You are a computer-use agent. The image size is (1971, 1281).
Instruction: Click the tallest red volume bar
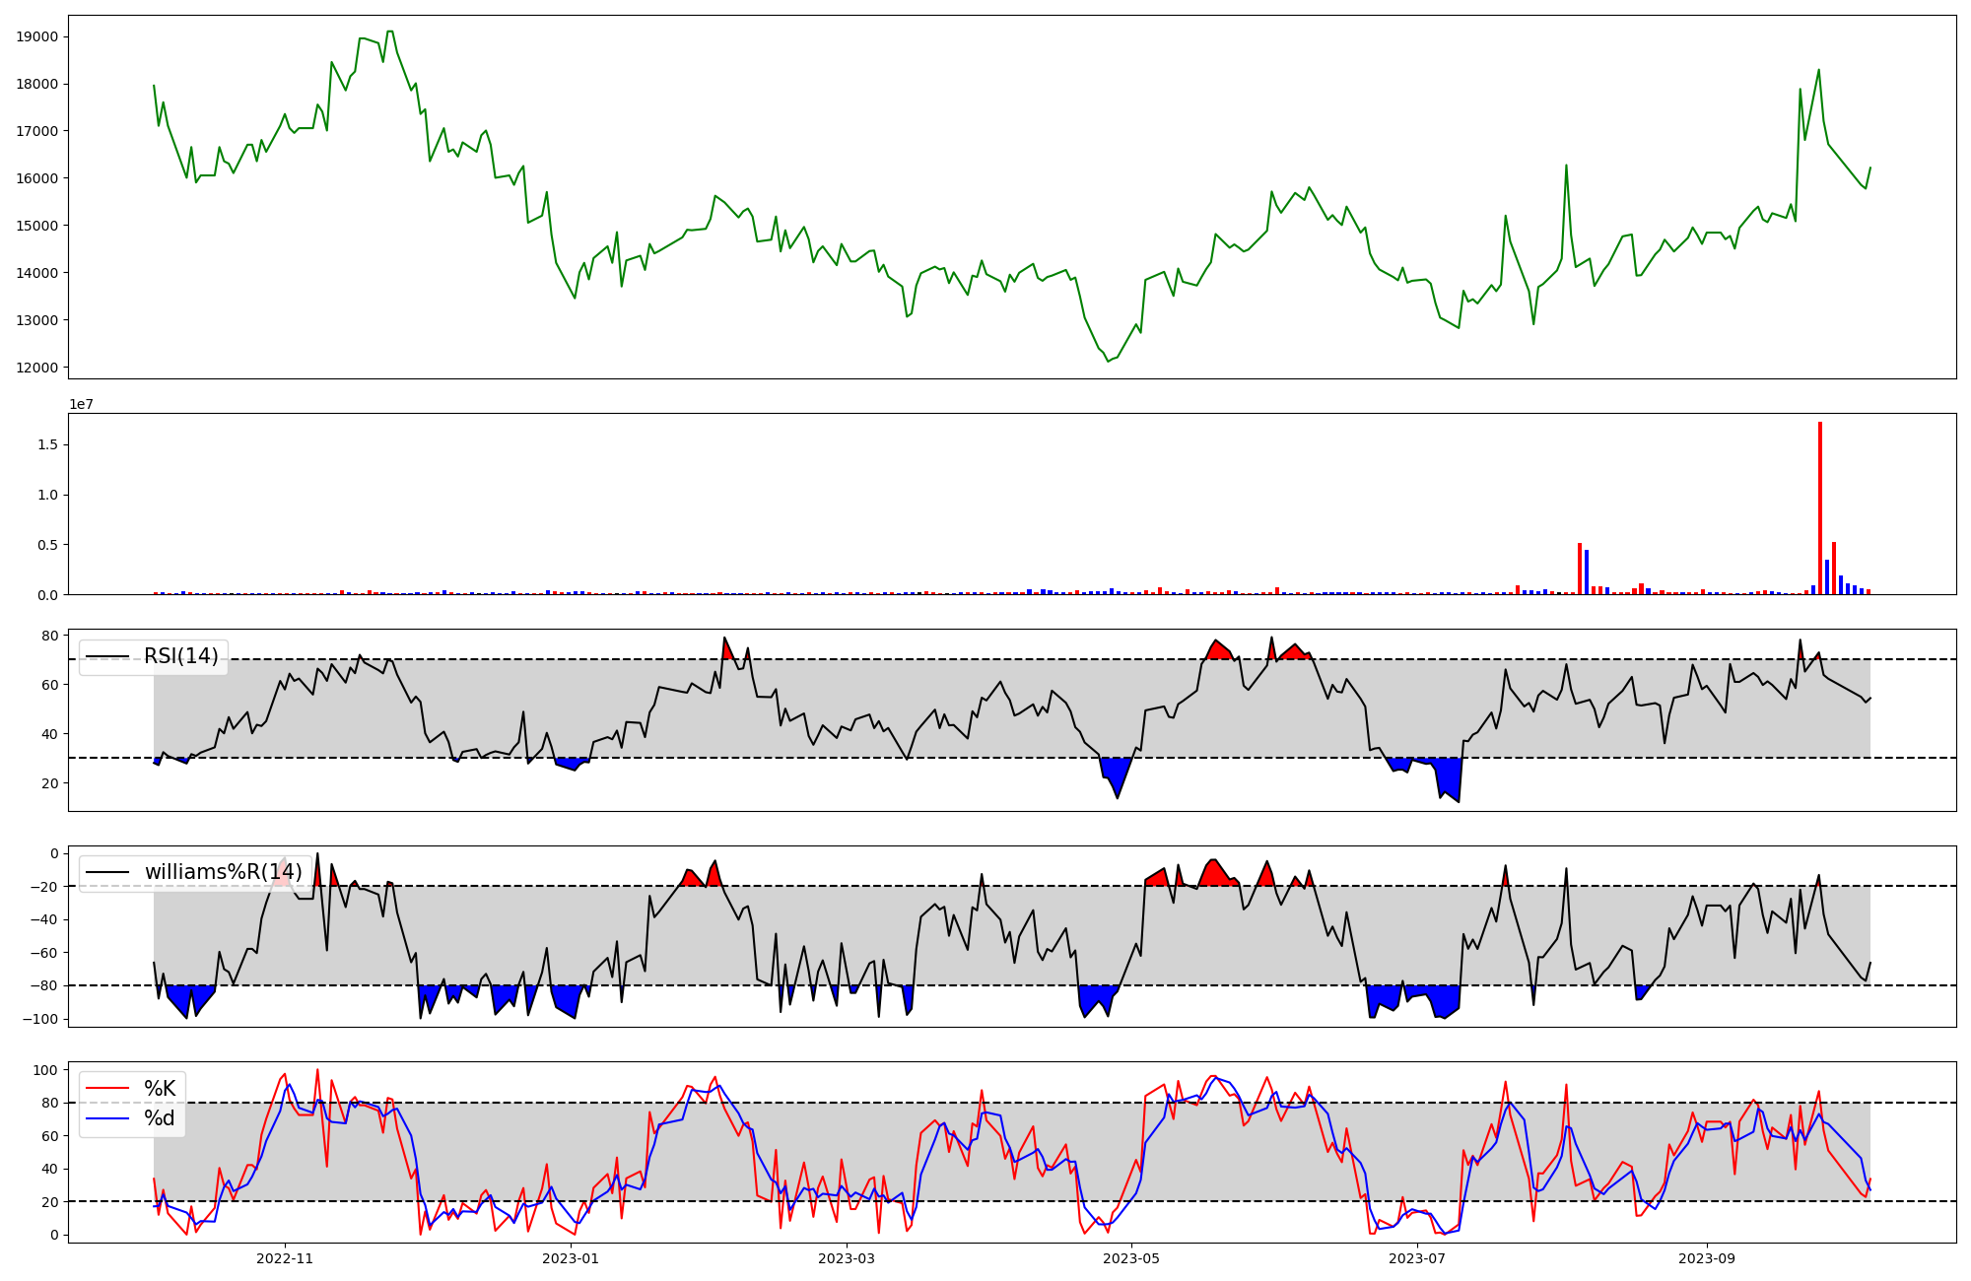click(x=1819, y=507)
